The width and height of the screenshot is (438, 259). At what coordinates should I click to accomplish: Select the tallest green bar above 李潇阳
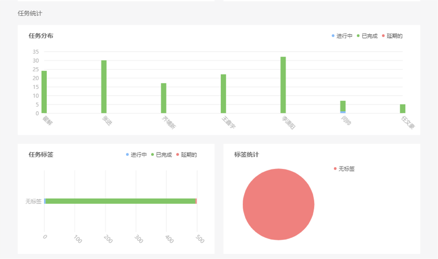pyautogui.click(x=283, y=85)
